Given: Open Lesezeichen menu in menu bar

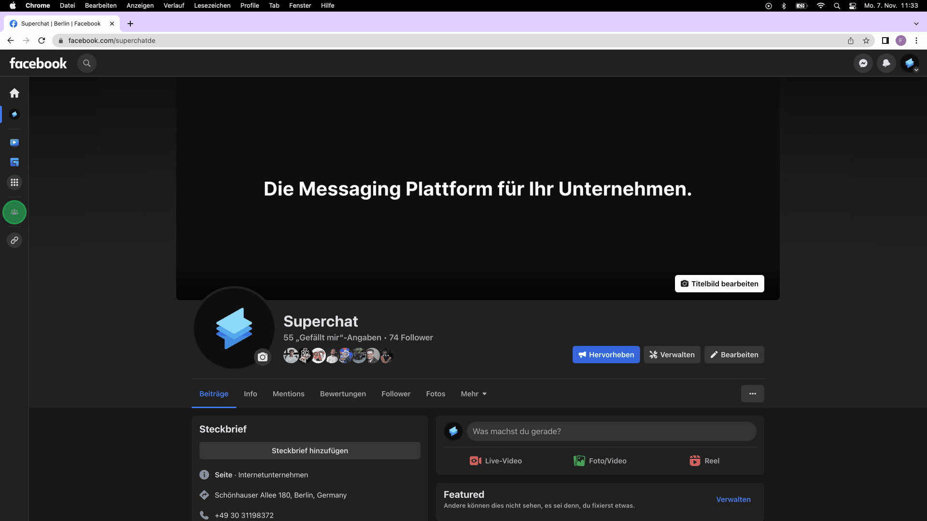Looking at the screenshot, I should click(212, 5).
